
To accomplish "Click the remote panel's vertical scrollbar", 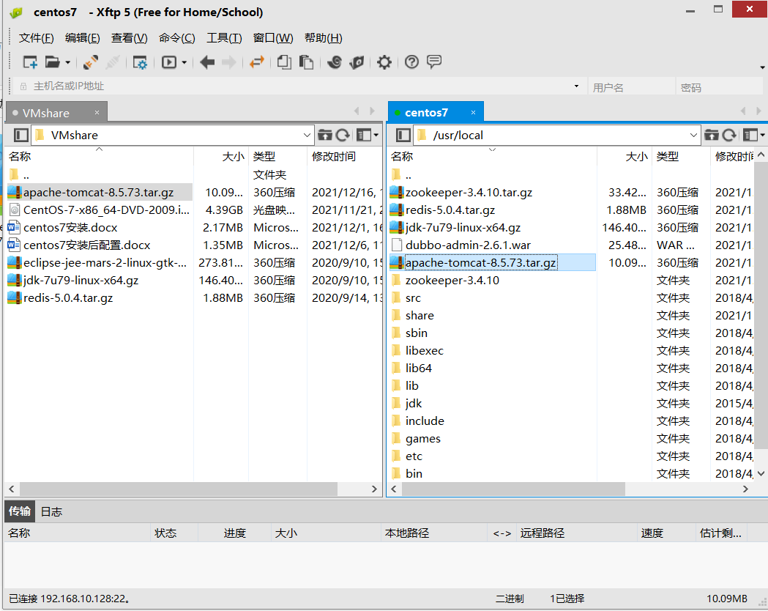I will (761, 305).
